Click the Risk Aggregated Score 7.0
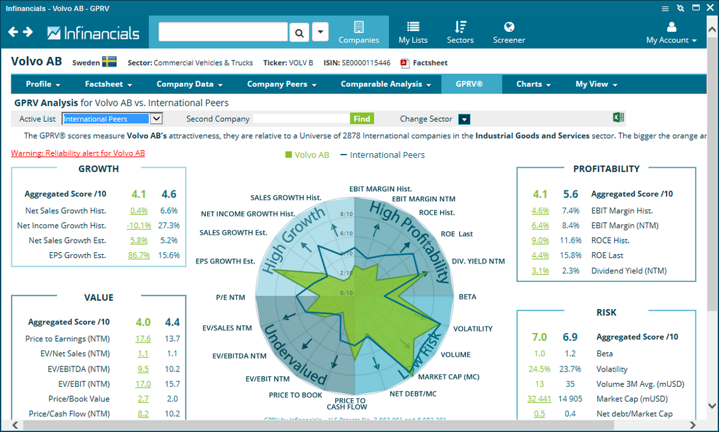719x432 pixels. point(539,337)
